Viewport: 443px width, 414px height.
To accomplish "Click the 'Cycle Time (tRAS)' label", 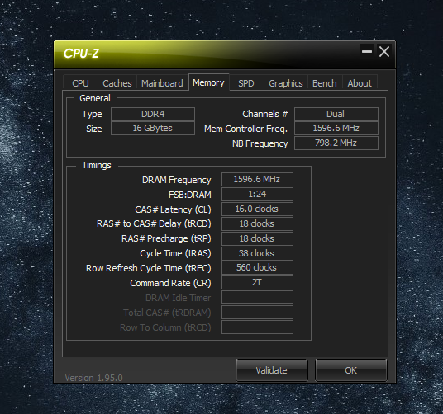I will 175,253.
